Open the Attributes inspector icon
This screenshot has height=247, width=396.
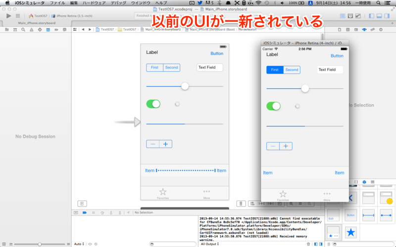tap(364, 30)
